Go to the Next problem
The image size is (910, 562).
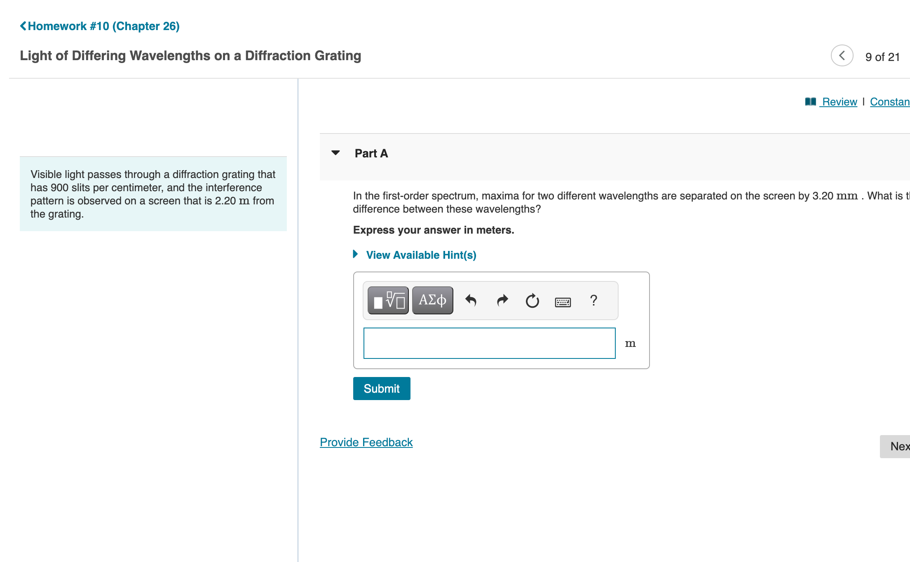[x=898, y=446]
